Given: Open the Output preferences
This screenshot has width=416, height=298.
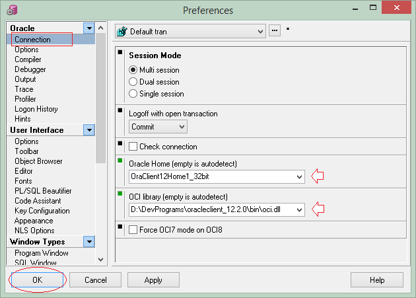Looking at the screenshot, I should pyautogui.click(x=25, y=79).
